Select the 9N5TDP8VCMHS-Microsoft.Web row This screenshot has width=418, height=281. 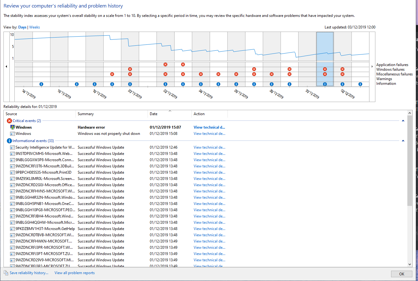click(205, 154)
